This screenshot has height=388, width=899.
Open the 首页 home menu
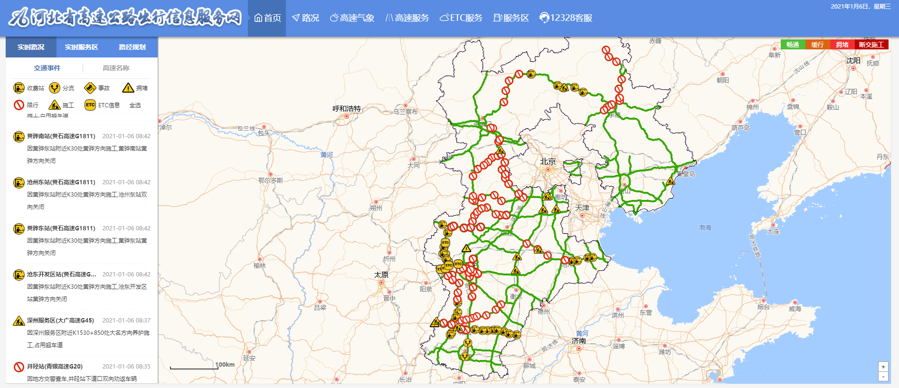(x=267, y=18)
